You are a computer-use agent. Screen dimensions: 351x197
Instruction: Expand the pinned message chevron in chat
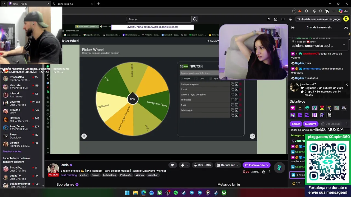[x=344, y=44]
